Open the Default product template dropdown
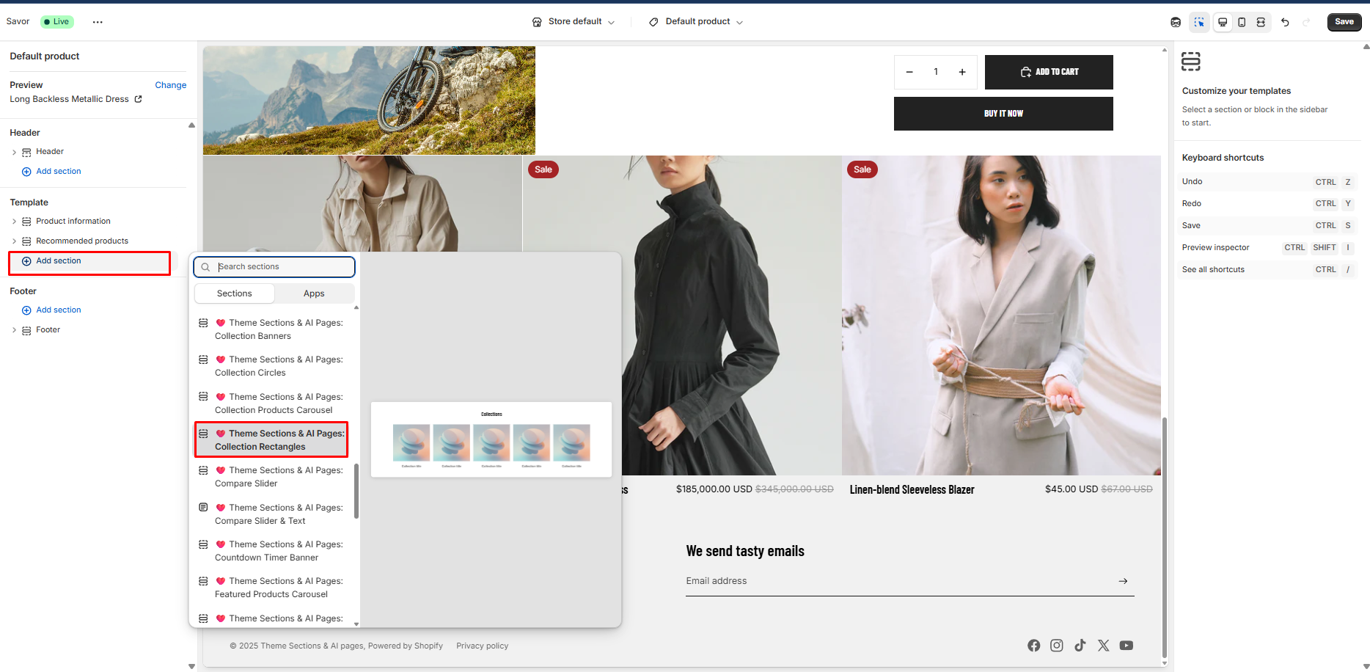 [x=696, y=22]
